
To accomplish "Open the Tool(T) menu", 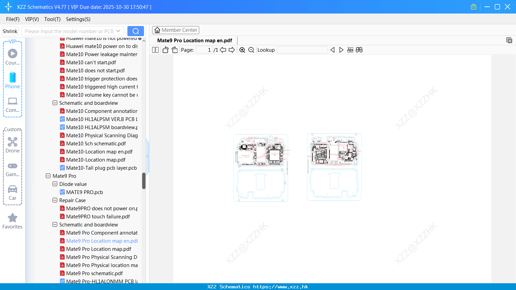I will pyautogui.click(x=53, y=19).
